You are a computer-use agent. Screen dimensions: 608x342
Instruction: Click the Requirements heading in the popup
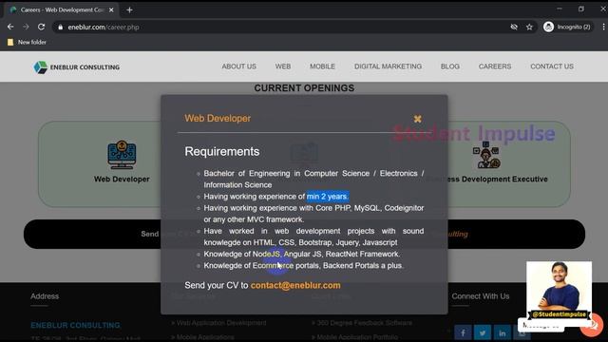221,151
